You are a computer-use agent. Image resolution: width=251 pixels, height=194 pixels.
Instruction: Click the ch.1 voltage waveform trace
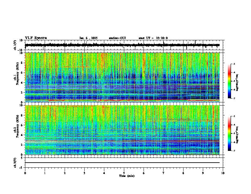[x=122, y=45]
